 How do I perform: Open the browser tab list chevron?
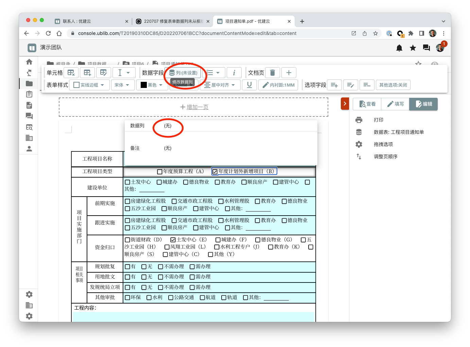[443, 21]
